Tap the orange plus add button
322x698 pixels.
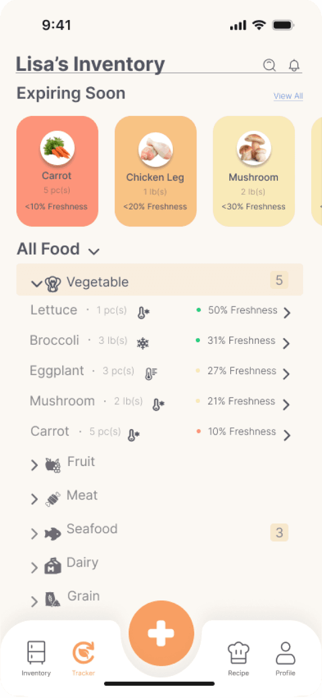click(x=161, y=633)
